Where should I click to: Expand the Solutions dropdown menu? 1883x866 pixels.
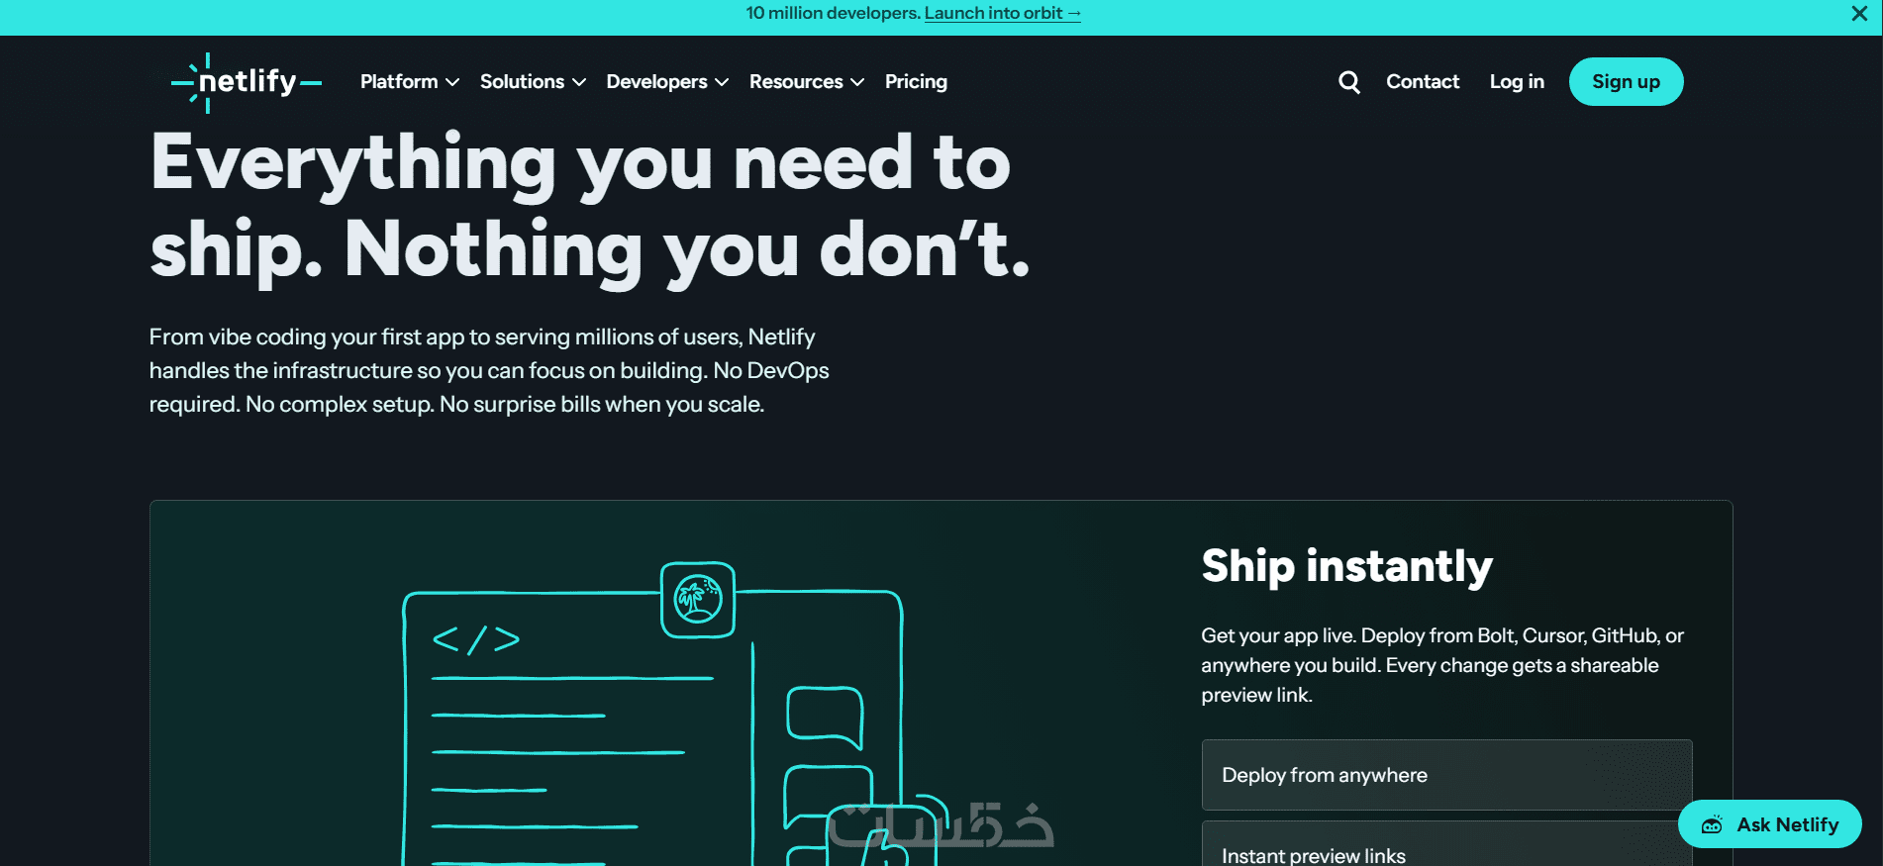point(533,82)
